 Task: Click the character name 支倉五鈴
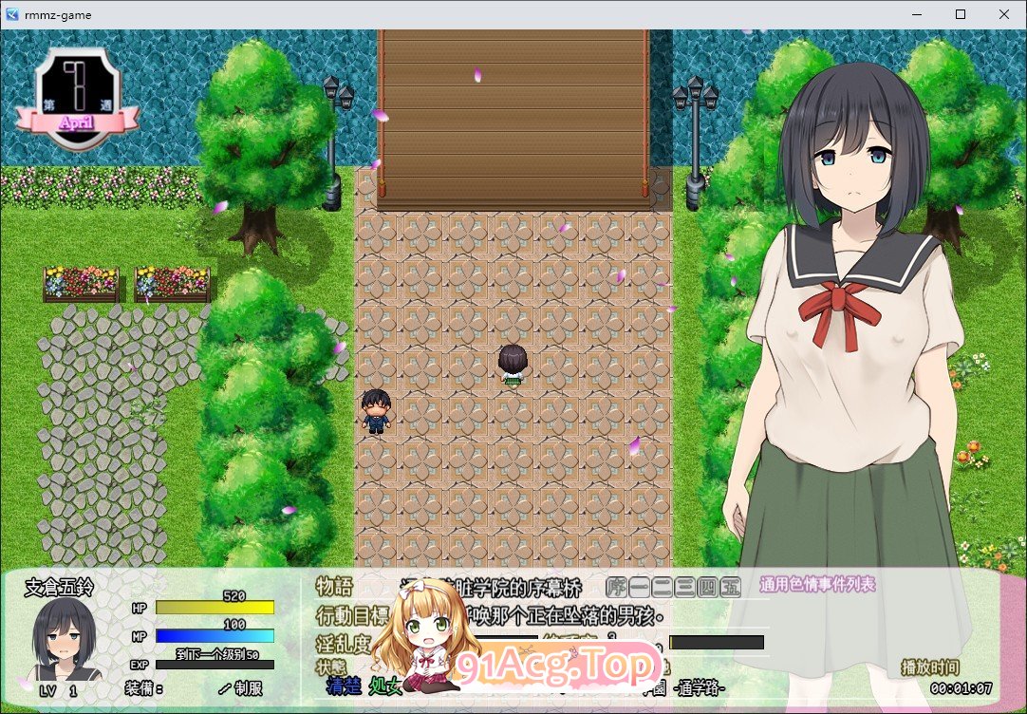[x=60, y=587]
